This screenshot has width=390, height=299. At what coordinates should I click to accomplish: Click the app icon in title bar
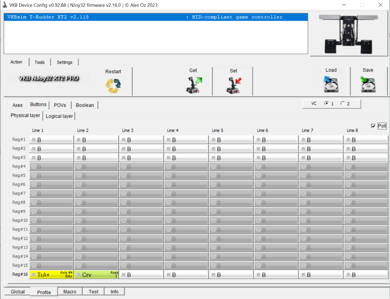point(5,5)
